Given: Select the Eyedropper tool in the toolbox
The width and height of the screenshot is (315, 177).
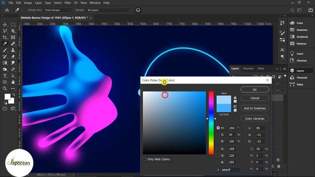Looking at the screenshot, I should pyautogui.click(x=5, y=44).
